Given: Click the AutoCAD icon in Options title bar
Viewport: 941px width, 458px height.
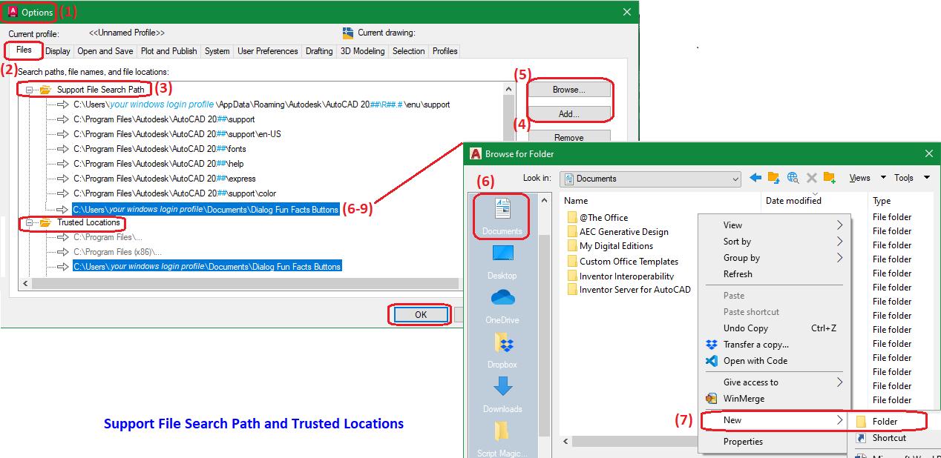Looking at the screenshot, I should pyautogui.click(x=12, y=12).
